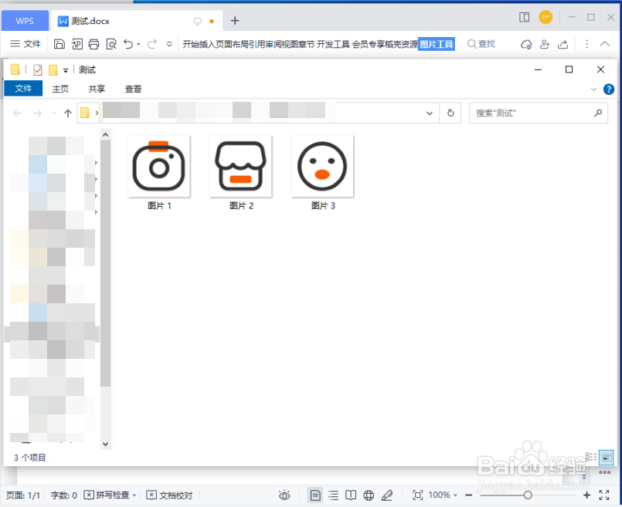Click the WPS user avatar
622x507 pixels.
(546, 17)
